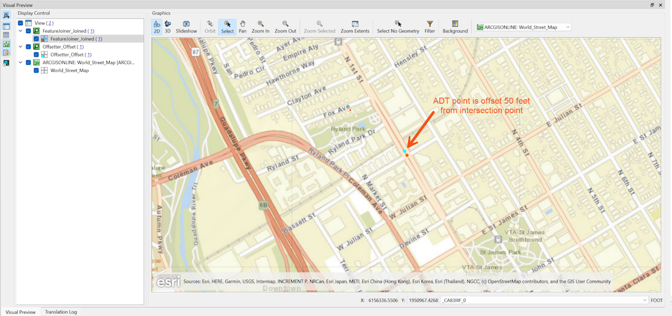Switch to 3D view mode
The image size is (672, 316).
(167, 27)
